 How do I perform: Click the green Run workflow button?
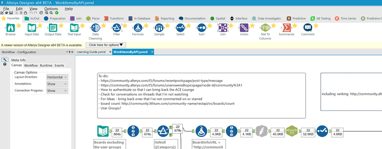point(57,13)
